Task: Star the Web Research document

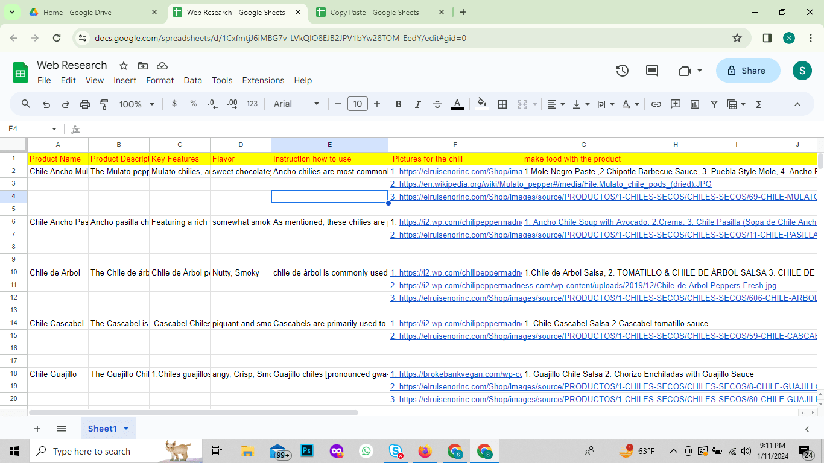Action: (x=124, y=66)
